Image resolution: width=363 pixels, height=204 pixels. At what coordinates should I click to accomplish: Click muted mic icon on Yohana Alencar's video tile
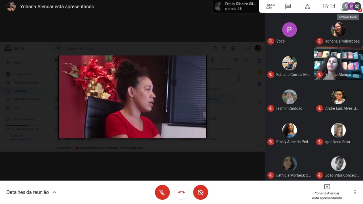tap(320, 75)
